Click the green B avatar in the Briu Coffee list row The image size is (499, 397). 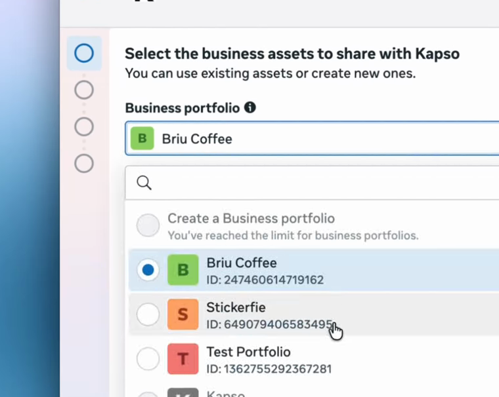(x=183, y=270)
